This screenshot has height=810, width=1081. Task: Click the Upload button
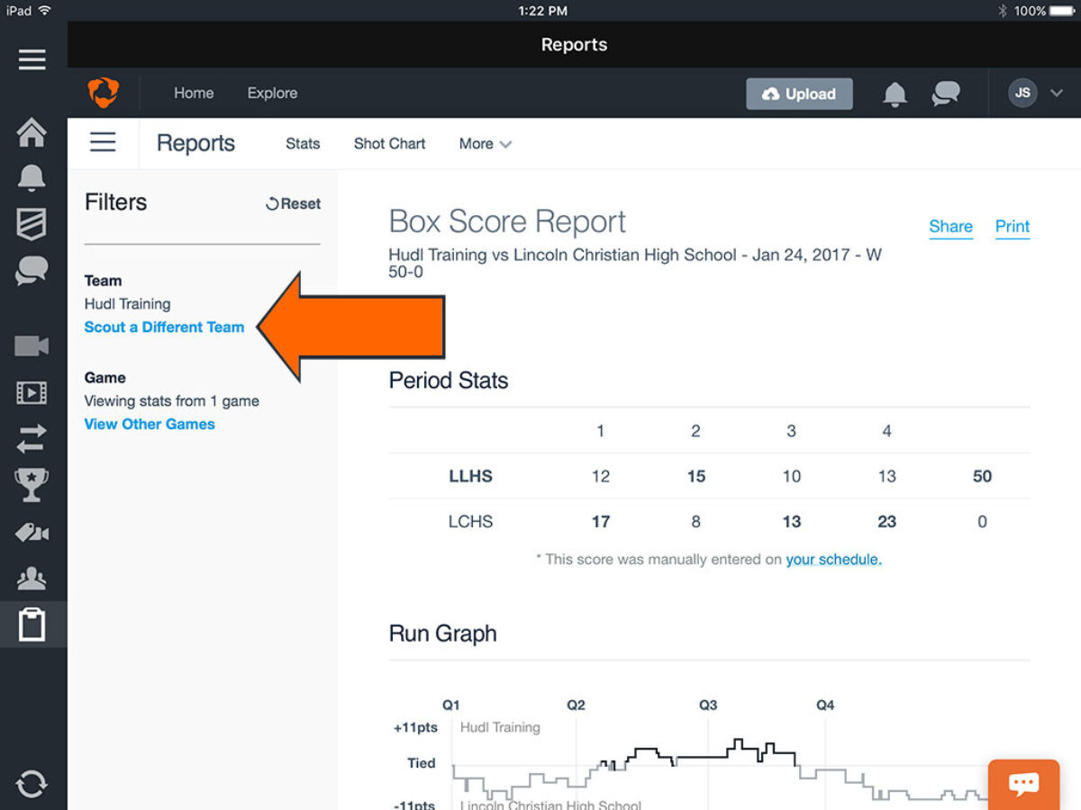[x=799, y=93]
